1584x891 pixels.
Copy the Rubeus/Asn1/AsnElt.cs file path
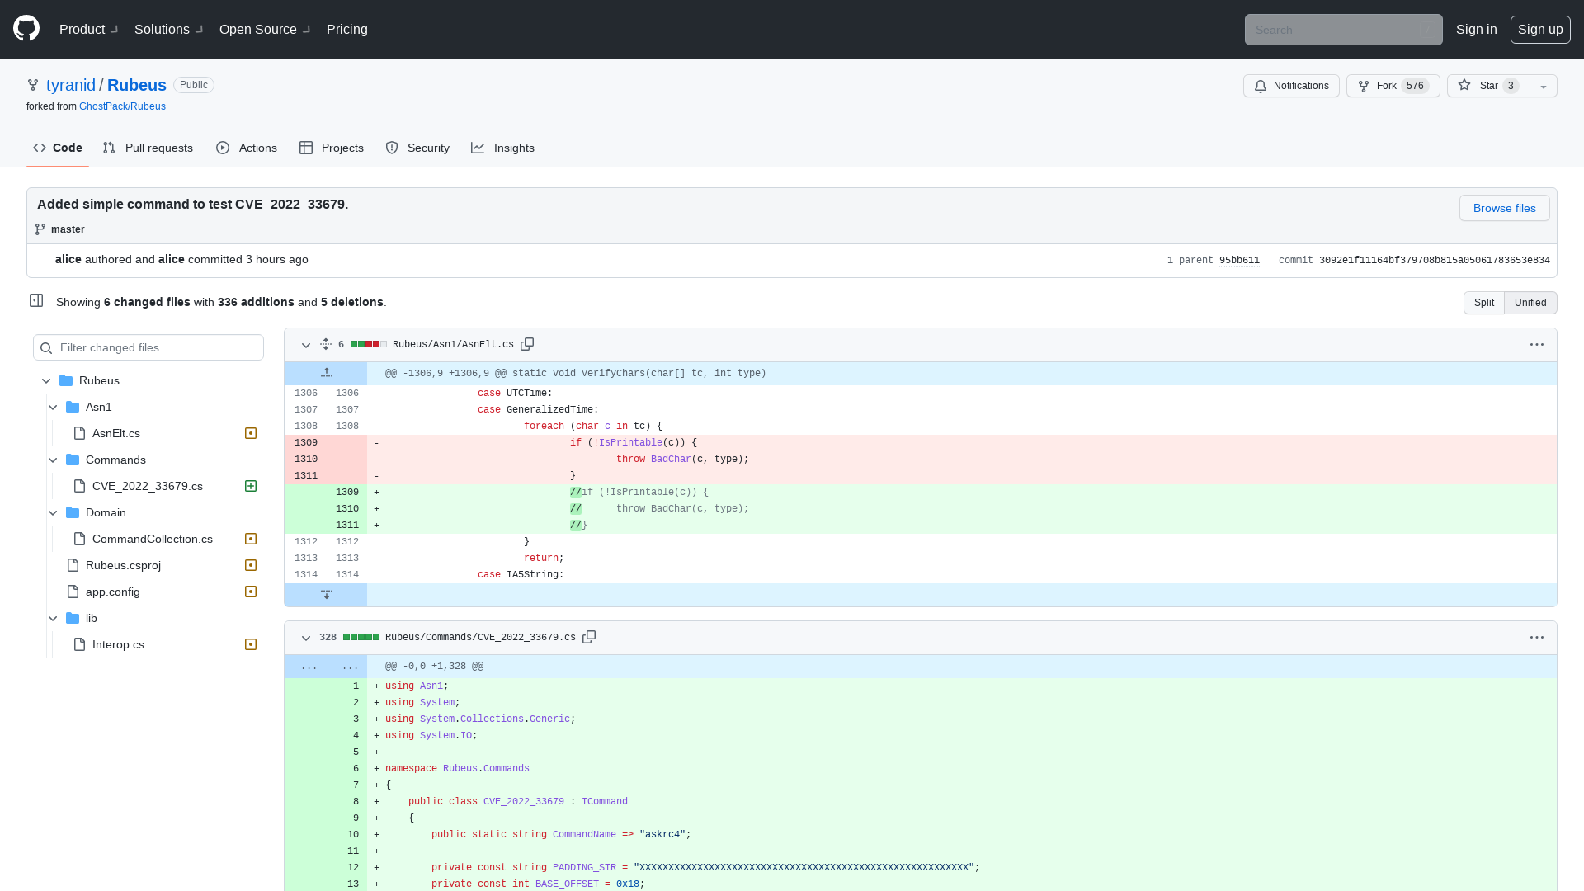tap(527, 344)
